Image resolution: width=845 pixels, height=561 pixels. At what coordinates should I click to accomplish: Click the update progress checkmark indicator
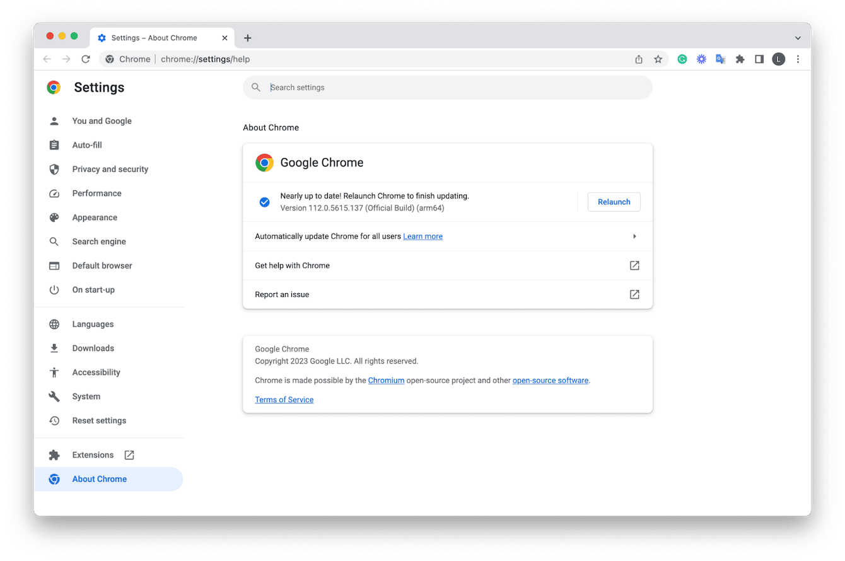264,202
